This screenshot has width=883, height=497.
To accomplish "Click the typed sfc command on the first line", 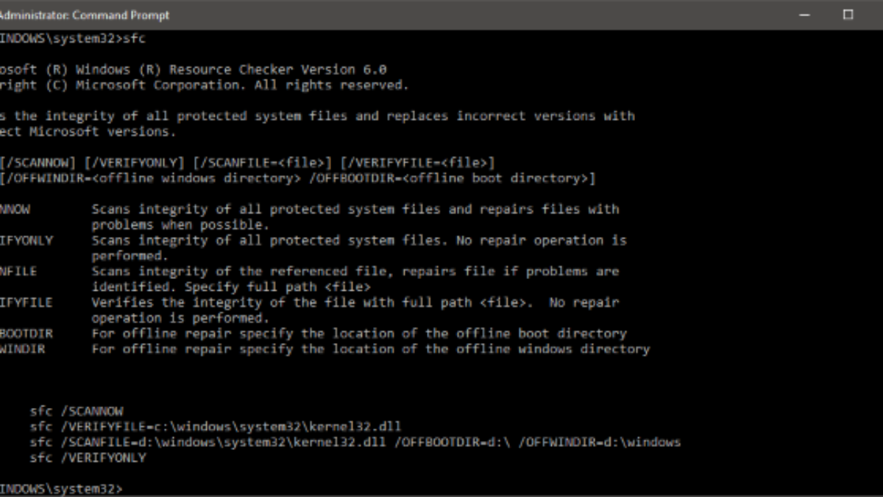I will coord(134,39).
